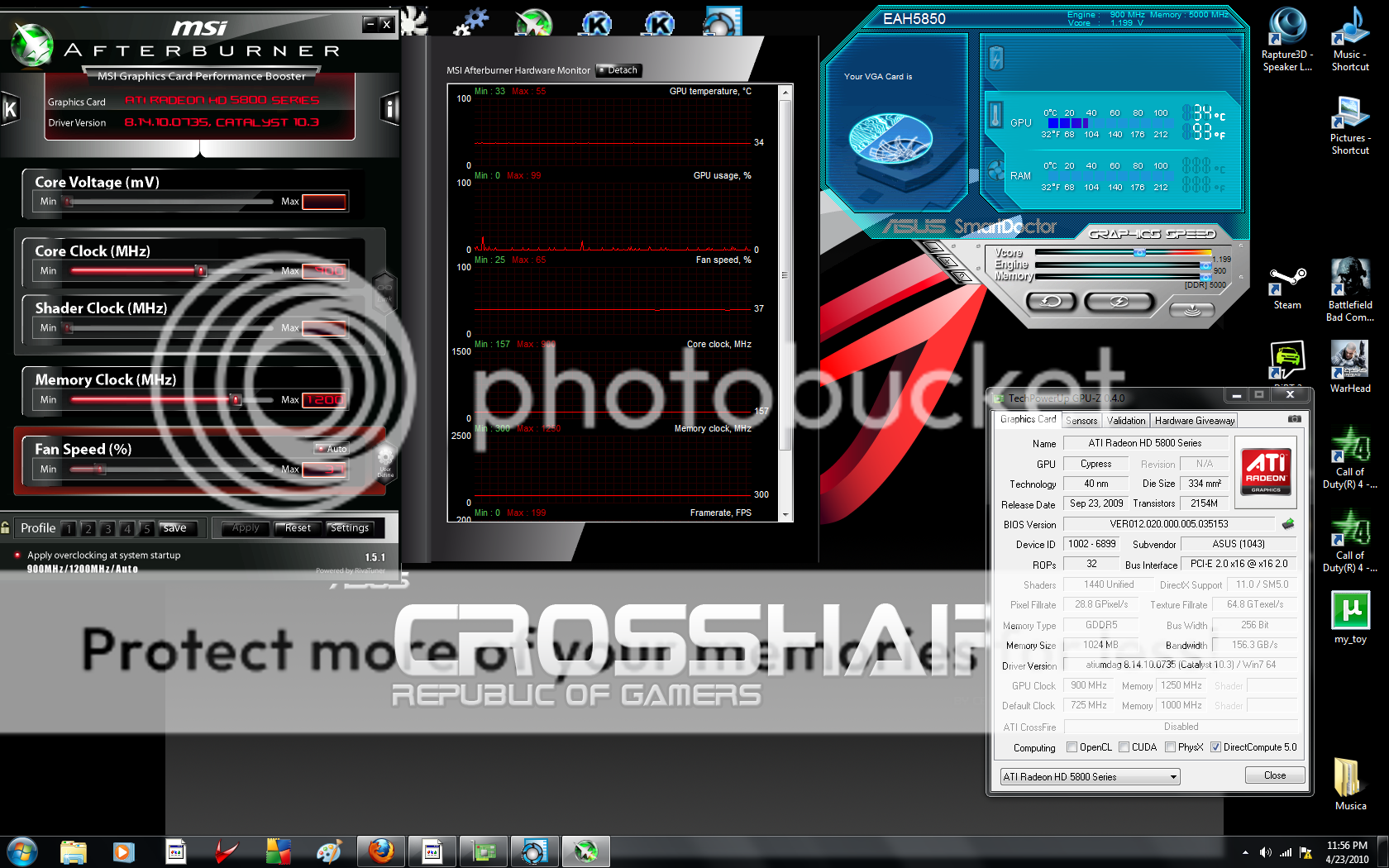Switch to the Sensors tab in GPU-Z
Viewport: 1389px width, 868px height.
click(1081, 421)
